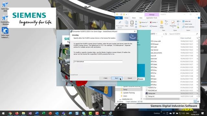Click the Copy path icon
This screenshot has width=207, height=116.
pos(136,24)
